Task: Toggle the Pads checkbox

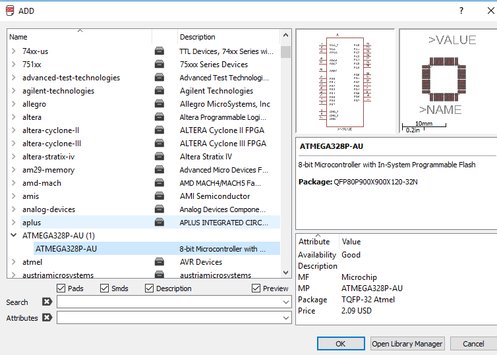Action: (x=61, y=288)
